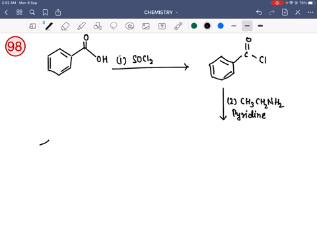The width and height of the screenshot is (317, 238).
Task: Choose the blue pen color
Action: point(221,26)
